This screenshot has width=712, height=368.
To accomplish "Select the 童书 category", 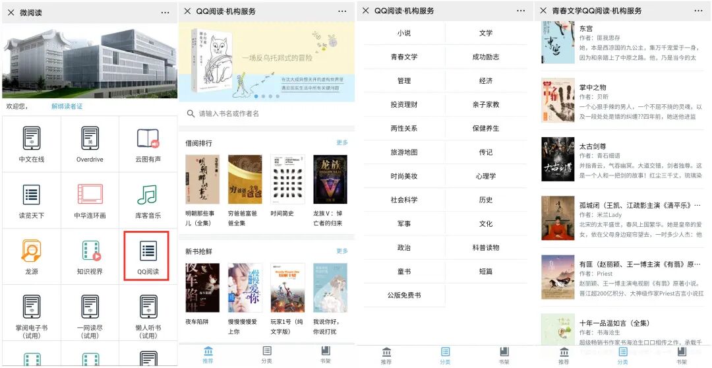I will tap(404, 272).
